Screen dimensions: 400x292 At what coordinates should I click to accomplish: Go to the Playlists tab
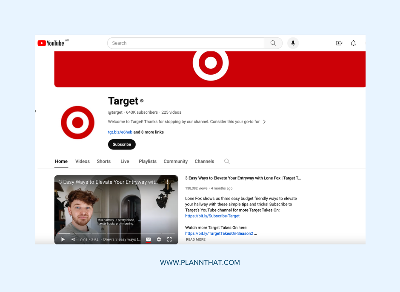click(148, 161)
